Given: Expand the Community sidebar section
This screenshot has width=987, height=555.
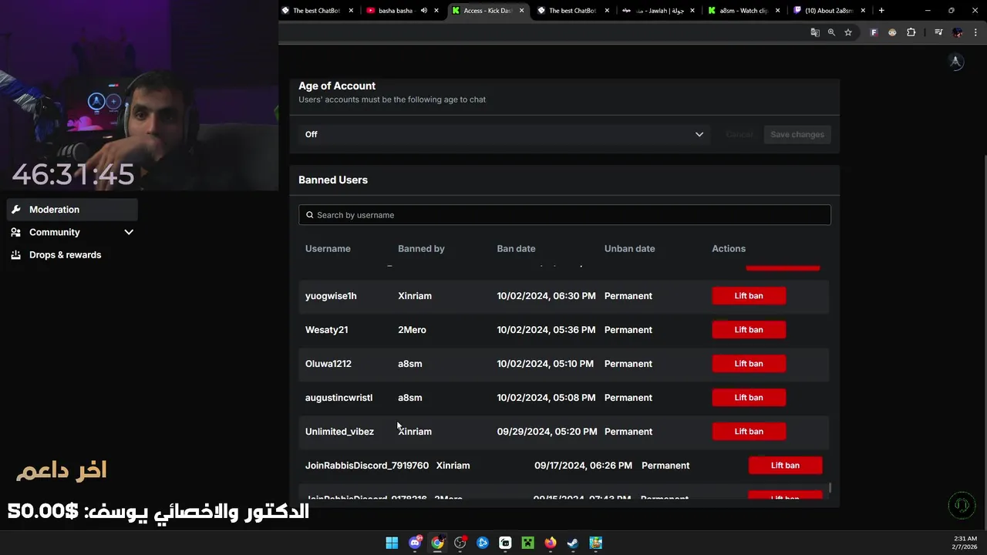Looking at the screenshot, I should coord(72,232).
